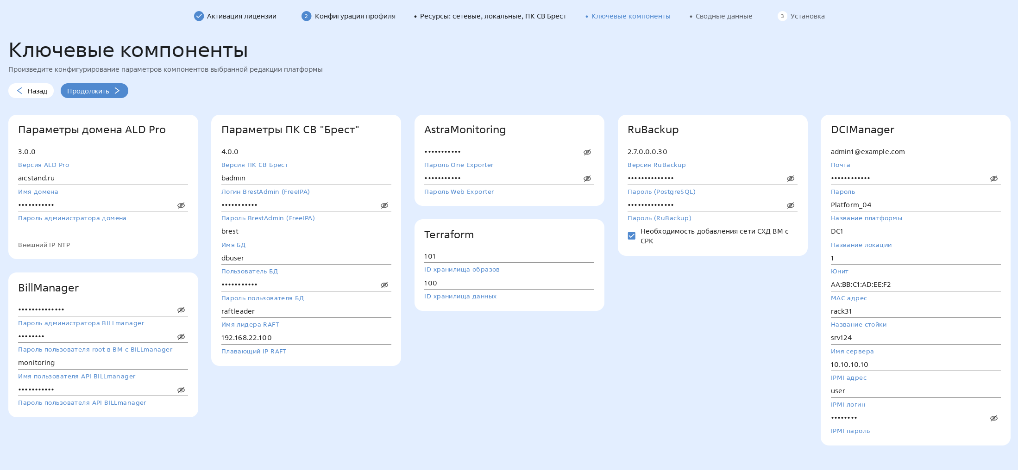Toggle visibility of root user password in BILLmanager
Image resolution: width=1018 pixels, height=470 pixels.
pyautogui.click(x=181, y=336)
